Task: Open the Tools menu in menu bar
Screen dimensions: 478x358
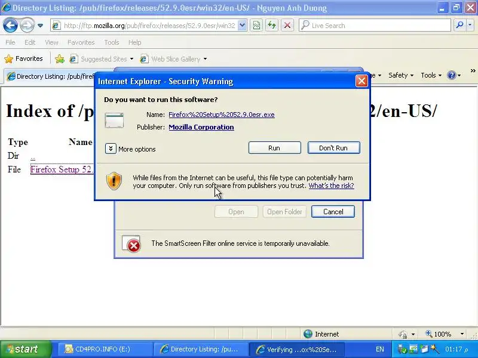Action: click(x=112, y=42)
